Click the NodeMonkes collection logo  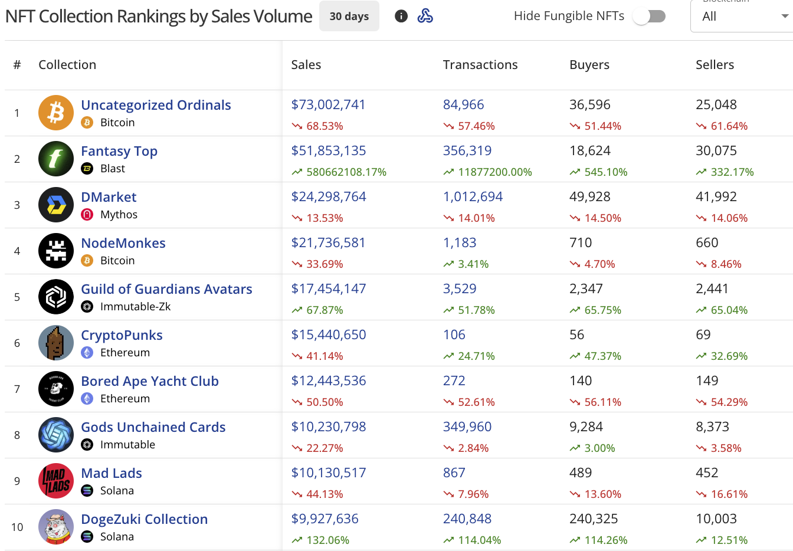56,251
